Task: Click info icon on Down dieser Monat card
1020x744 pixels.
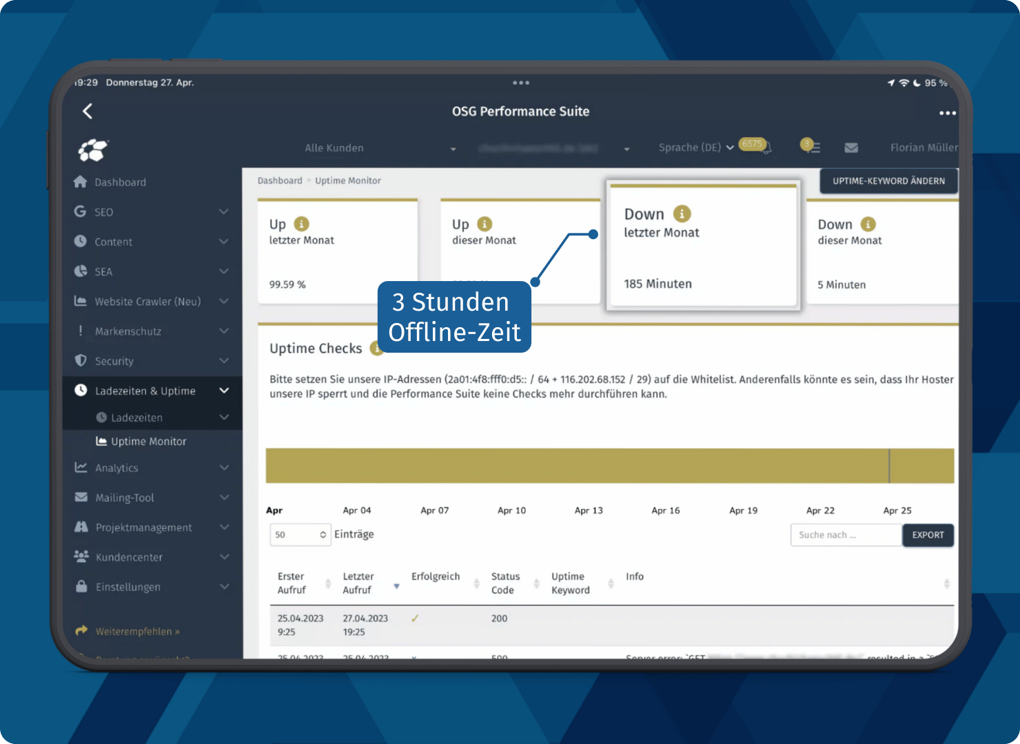Action: [868, 224]
